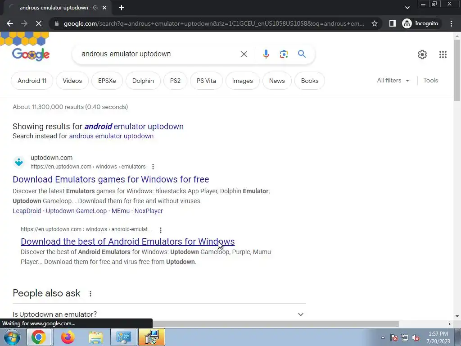This screenshot has width=461, height=346.
Task: Click the address bar URL
Action: pos(214,23)
